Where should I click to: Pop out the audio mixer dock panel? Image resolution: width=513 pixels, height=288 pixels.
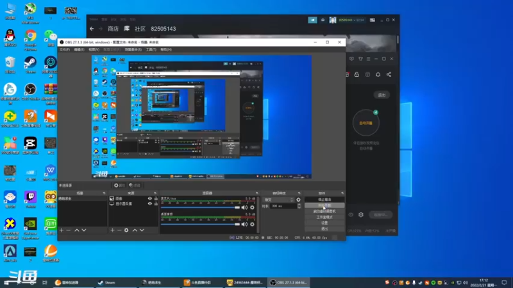point(257,193)
